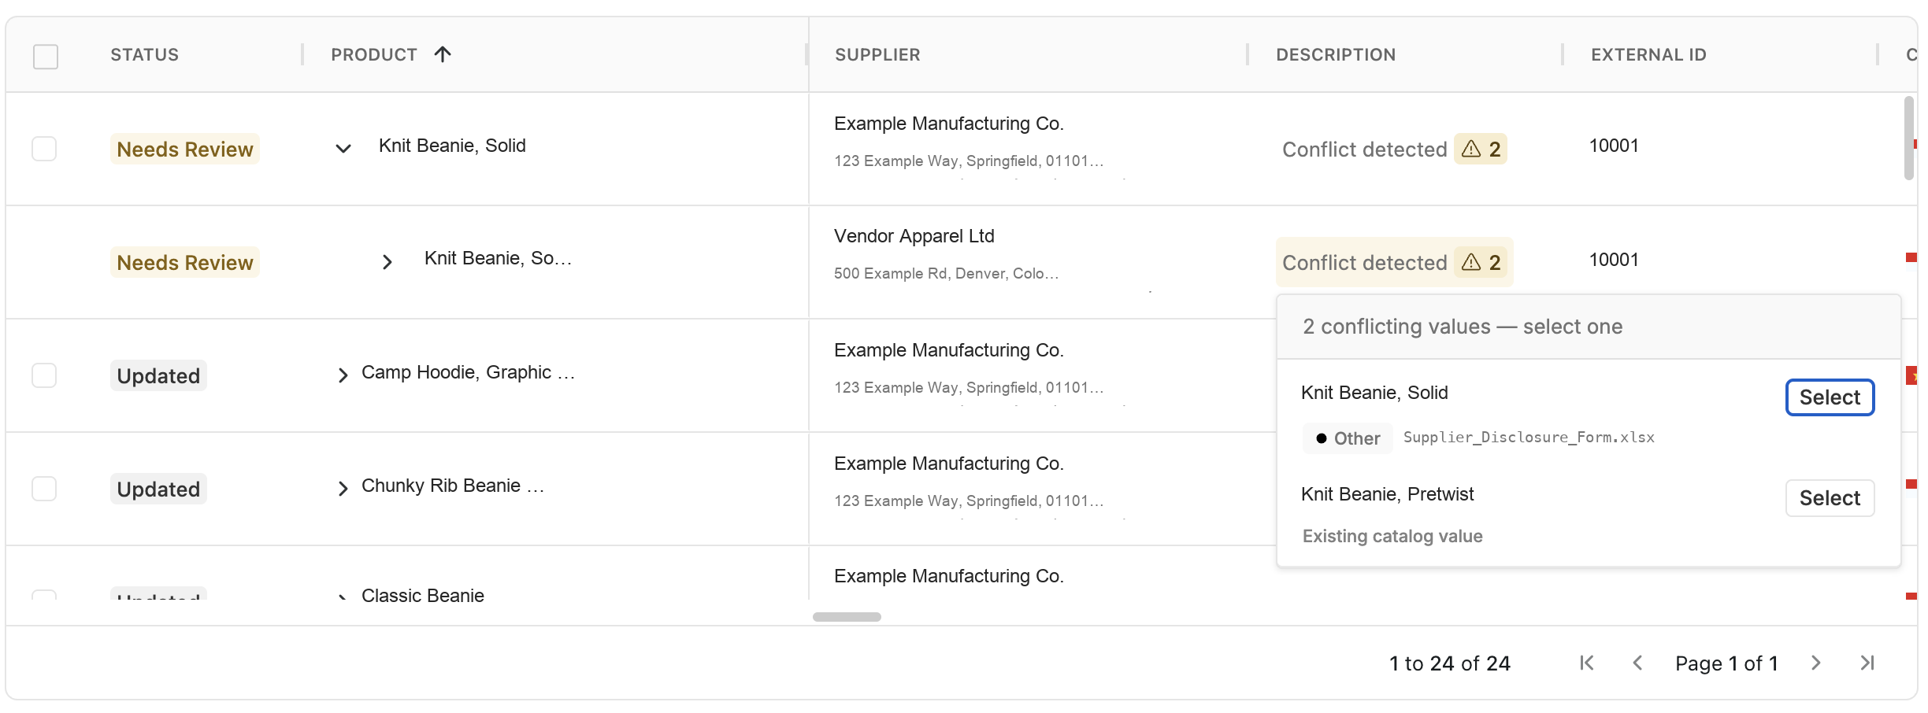Screen dimensions: 1928x713
Task: Sort by the Description column header
Action: (1336, 54)
